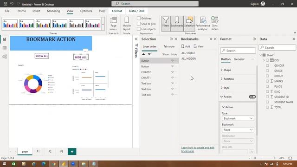Viewport: 297px width, 167px height.
Task: Click the Data pane search field
Action: [x=278, y=47]
